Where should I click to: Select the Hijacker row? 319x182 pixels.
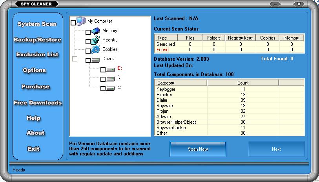coord(229,95)
